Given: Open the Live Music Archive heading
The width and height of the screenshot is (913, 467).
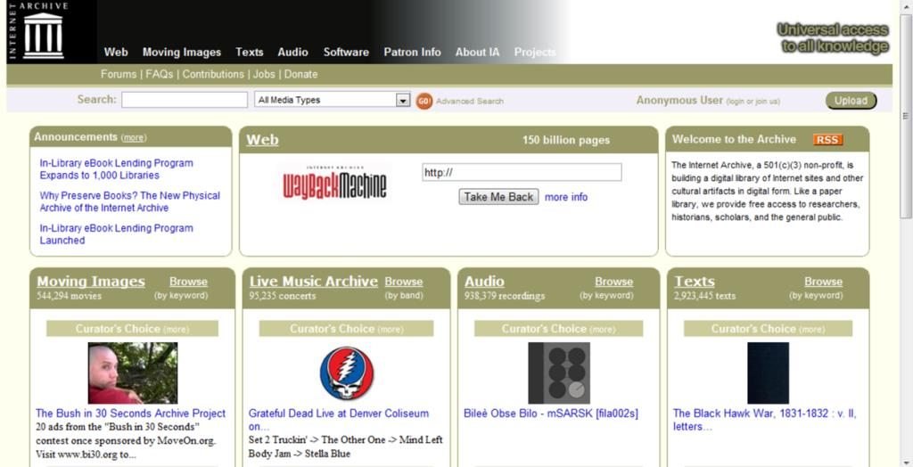Looking at the screenshot, I should pos(313,282).
